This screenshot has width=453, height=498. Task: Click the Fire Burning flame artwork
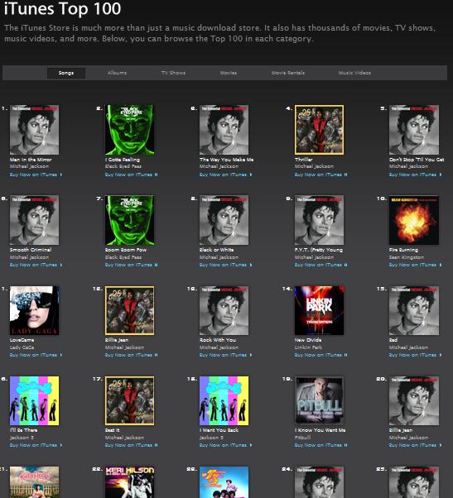[x=414, y=220]
